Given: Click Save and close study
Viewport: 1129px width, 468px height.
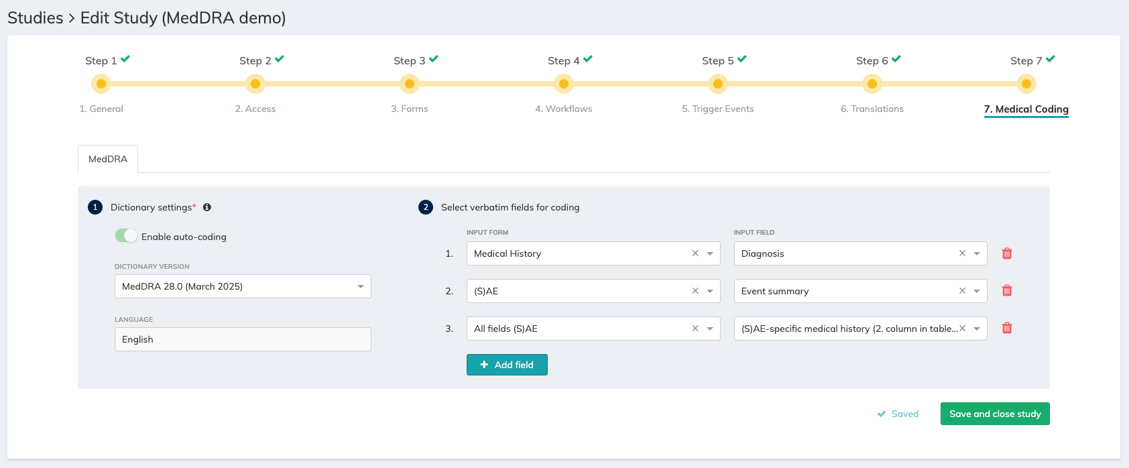Looking at the screenshot, I should click(x=995, y=414).
